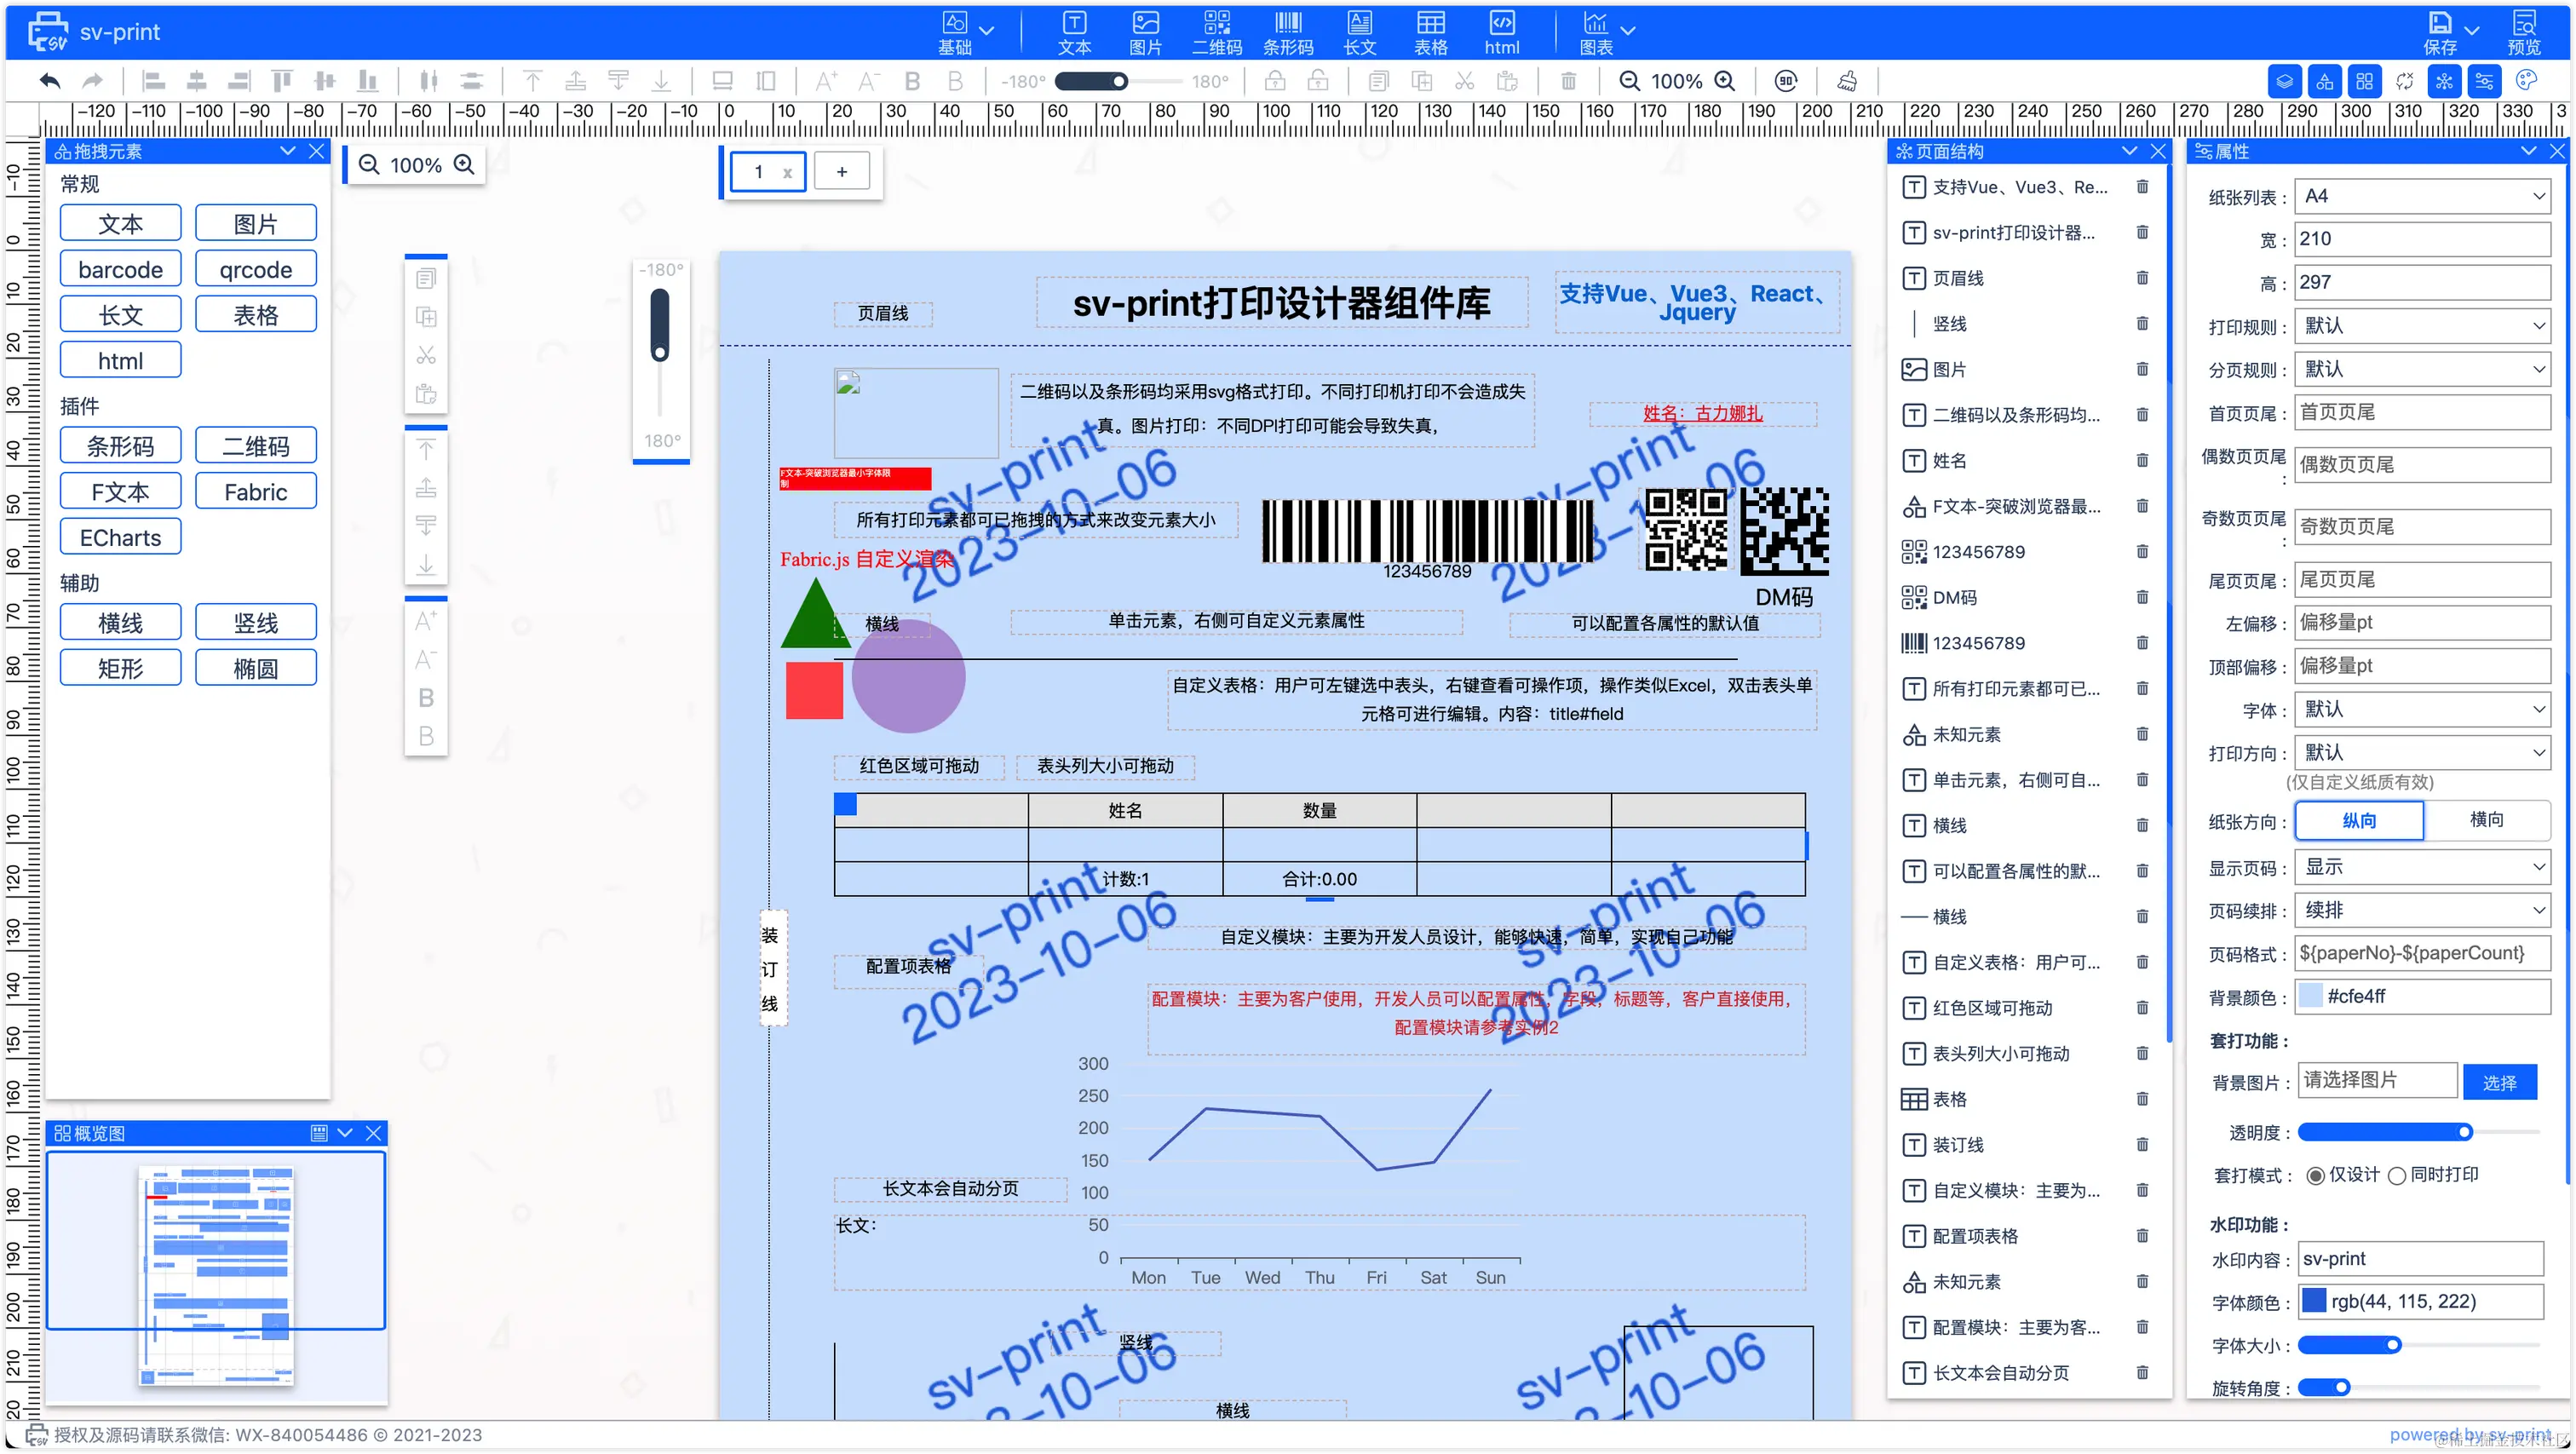Click the ECharts plugin button
The image size is (2576, 1454).
click(x=120, y=538)
